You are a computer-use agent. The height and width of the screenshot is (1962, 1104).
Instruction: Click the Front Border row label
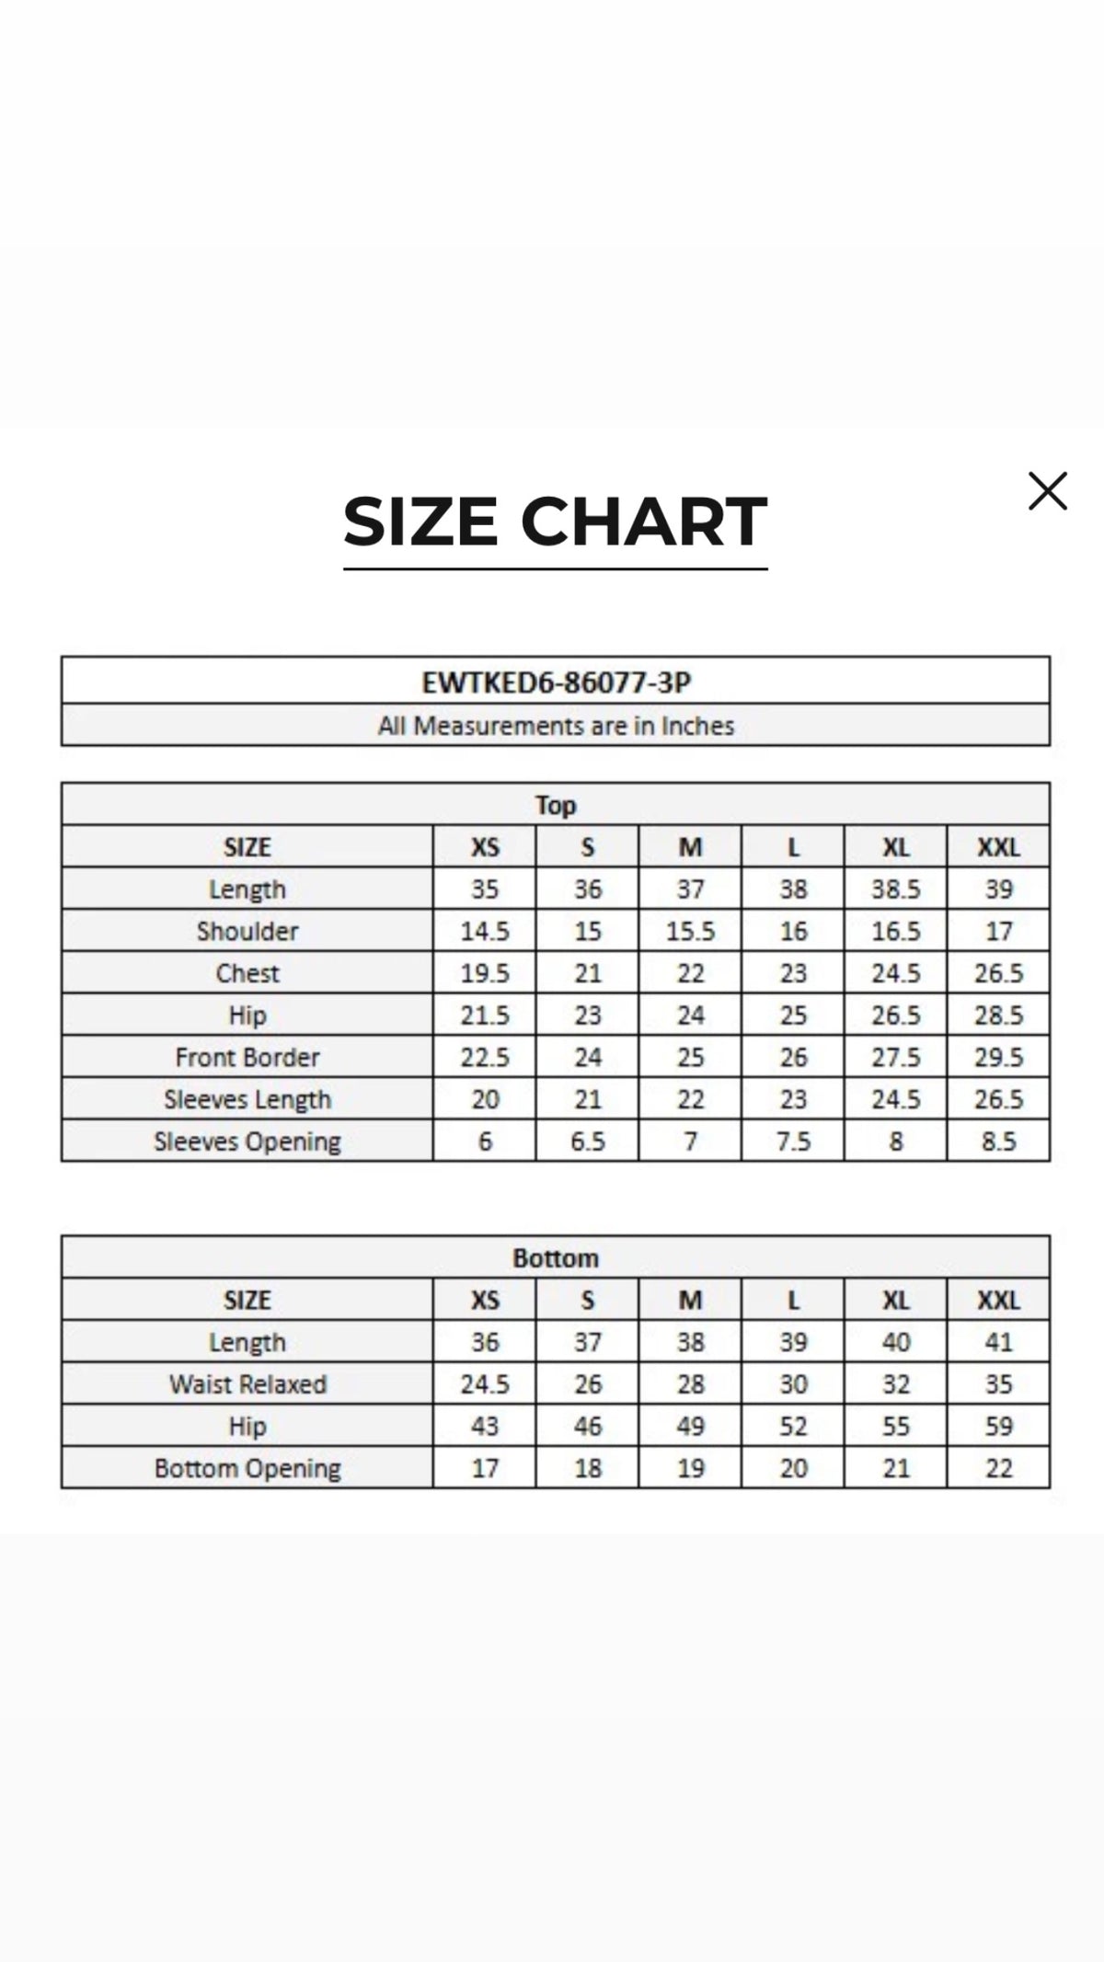point(247,1057)
